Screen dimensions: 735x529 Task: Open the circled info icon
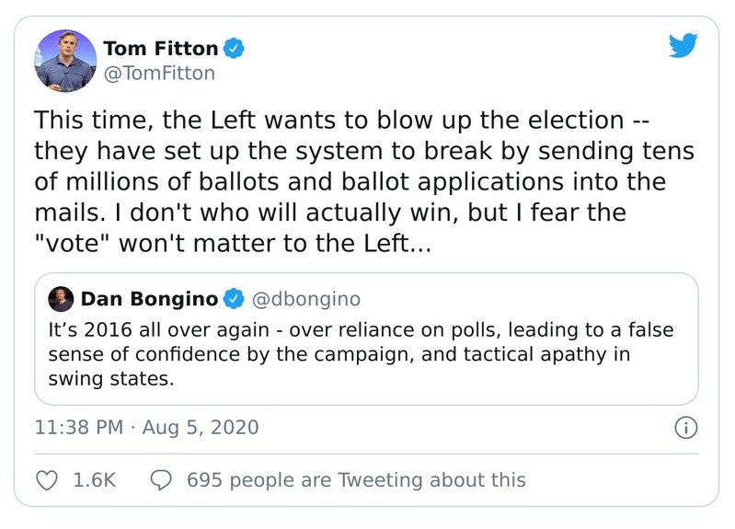pyautogui.click(x=686, y=428)
